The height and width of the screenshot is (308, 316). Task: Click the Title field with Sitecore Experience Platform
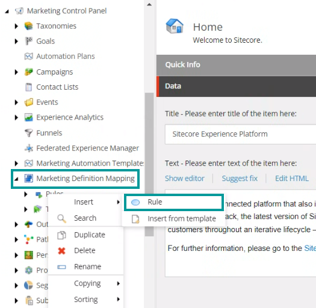[240, 134]
